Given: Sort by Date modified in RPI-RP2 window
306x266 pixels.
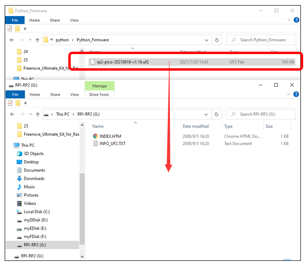Looking at the screenshot, I should pyautogui.click(x=195, y=127).
